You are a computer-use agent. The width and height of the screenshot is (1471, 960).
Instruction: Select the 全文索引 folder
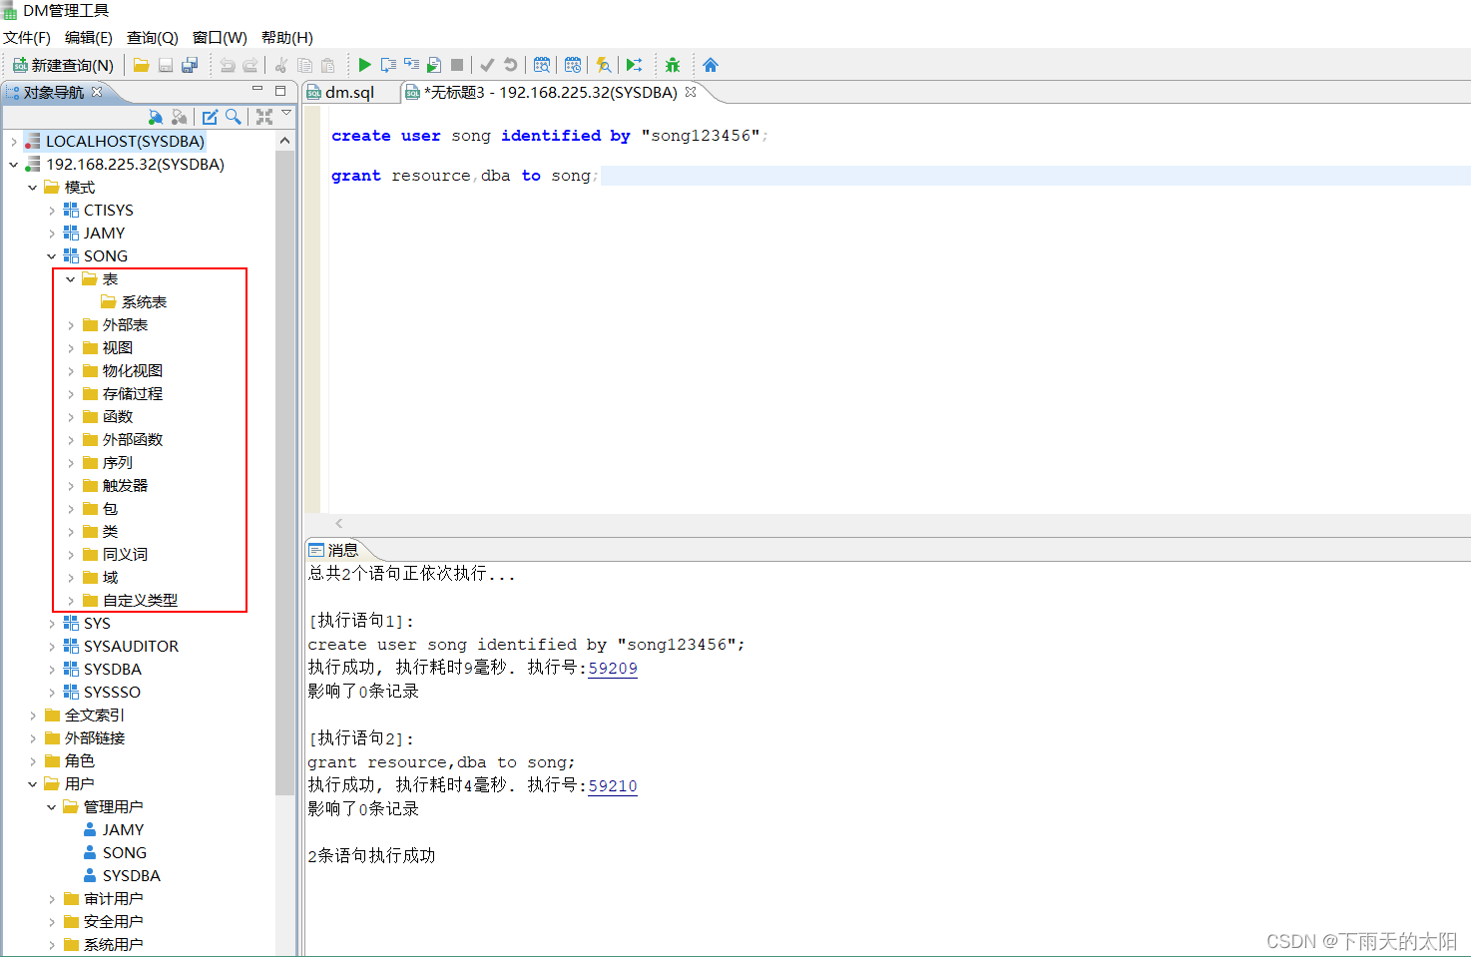[85, 716]
